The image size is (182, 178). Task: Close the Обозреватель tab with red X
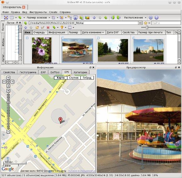(24, 7)
